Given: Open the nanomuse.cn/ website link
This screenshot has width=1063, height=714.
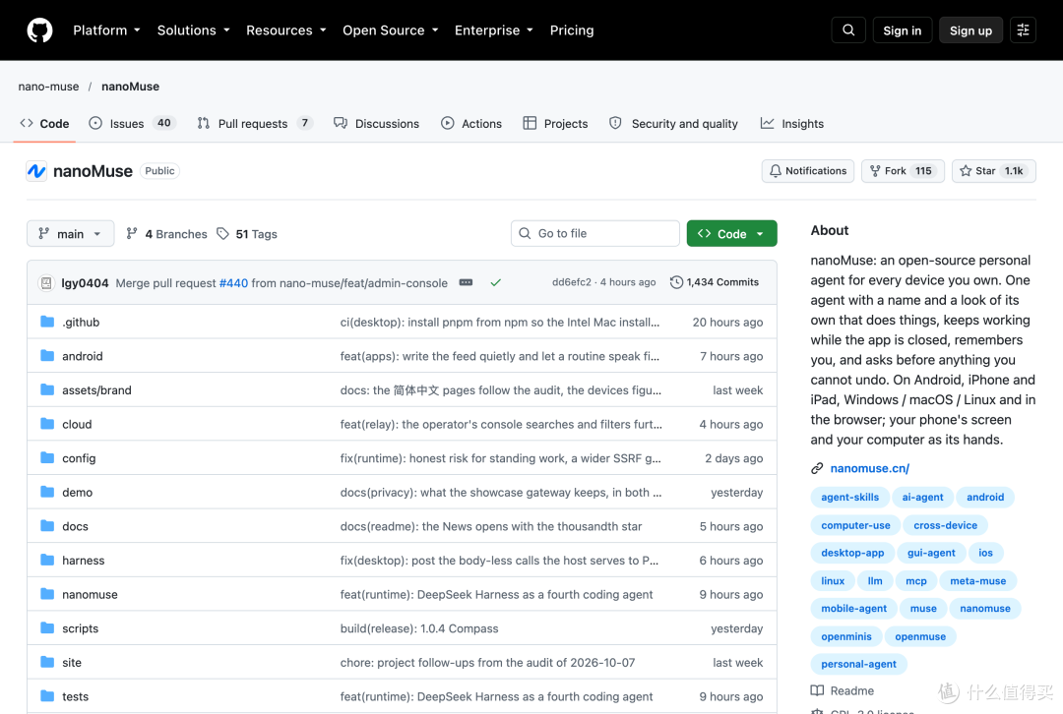Looking at the screenshot, I should (x=870, y=469).
